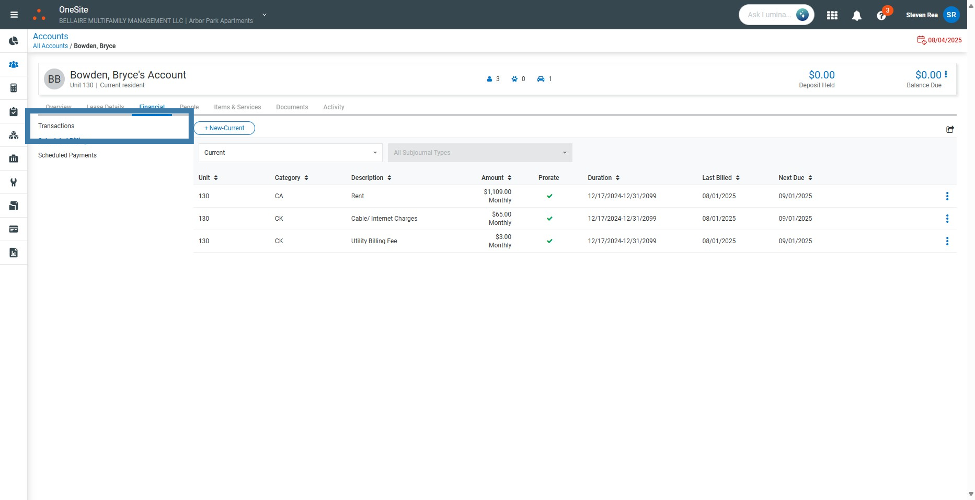Switch to the Overview tab
Viewport: 975px width, 500px height.
pos(59,107)
